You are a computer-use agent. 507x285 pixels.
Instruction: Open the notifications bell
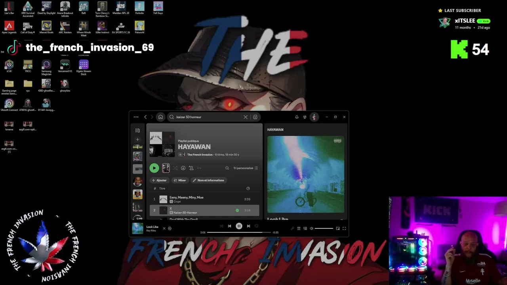[x=297, y=117]
